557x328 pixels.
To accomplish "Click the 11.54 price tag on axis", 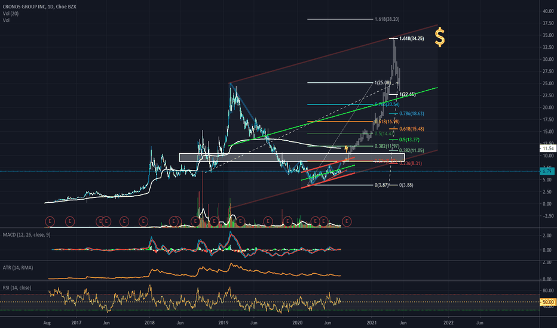I will pyautogui.click(x=547, y=148).
